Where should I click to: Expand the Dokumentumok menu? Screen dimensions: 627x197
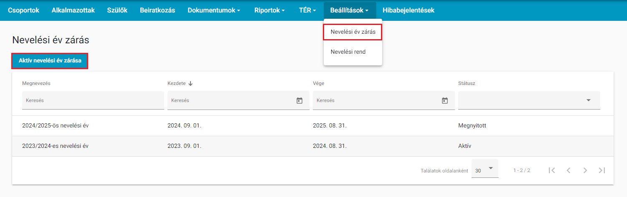click(214, 10)
